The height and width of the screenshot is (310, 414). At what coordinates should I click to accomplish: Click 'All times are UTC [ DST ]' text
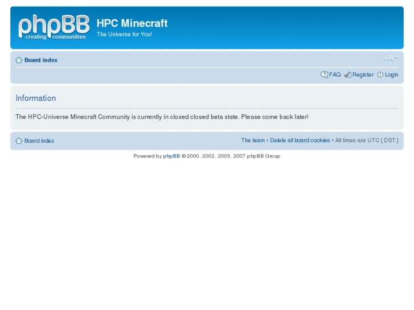pyautogui.click(x=367, y=140)
